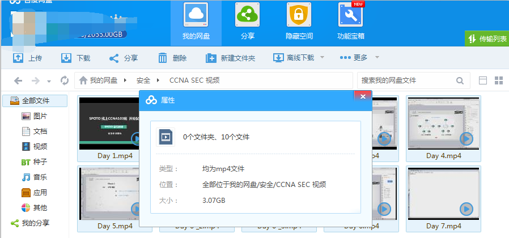Select 音乐 category in the sidebar
509x238 pixels.
click(x=35, y=177)
